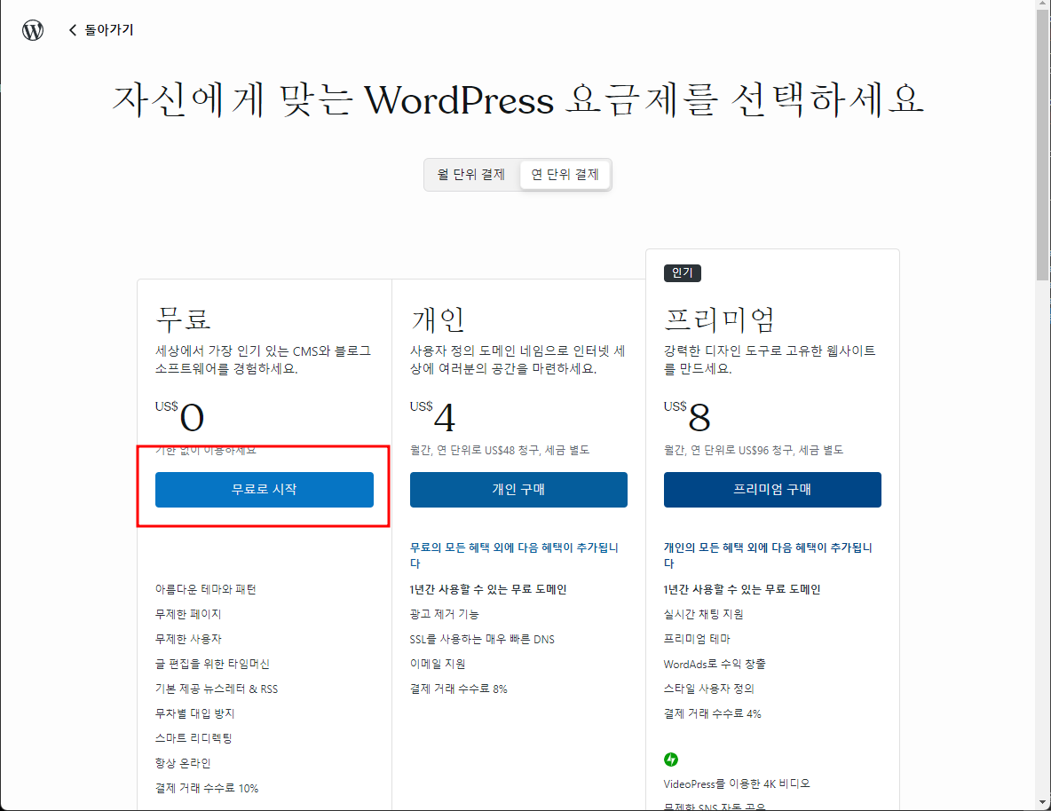
Task: Click the main page title heading
Action: 518,99
